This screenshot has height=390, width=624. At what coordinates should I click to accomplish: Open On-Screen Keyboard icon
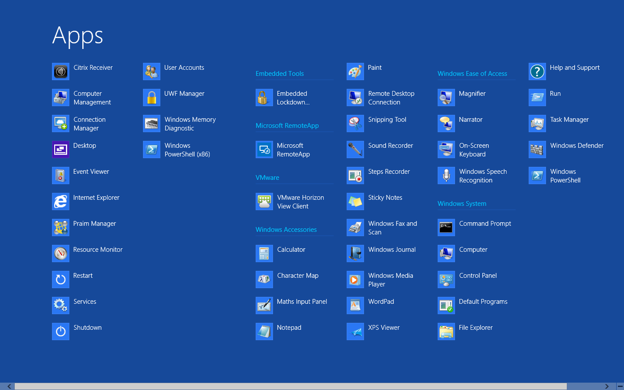[446, 149]
